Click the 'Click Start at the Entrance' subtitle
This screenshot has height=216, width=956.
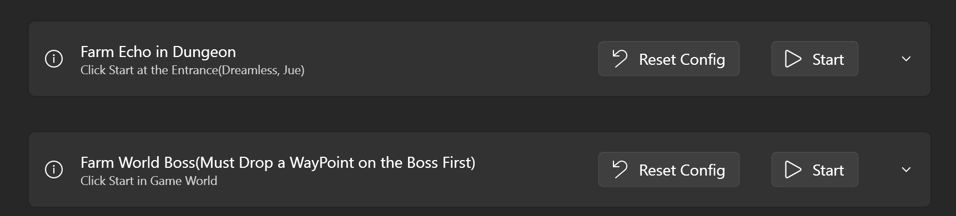point(193,70)
